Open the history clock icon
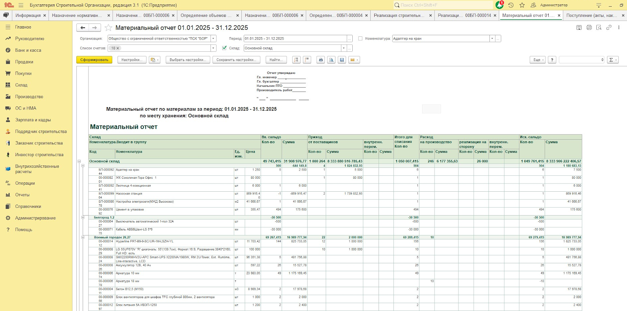The image size is (627, 311). point(511,5)
